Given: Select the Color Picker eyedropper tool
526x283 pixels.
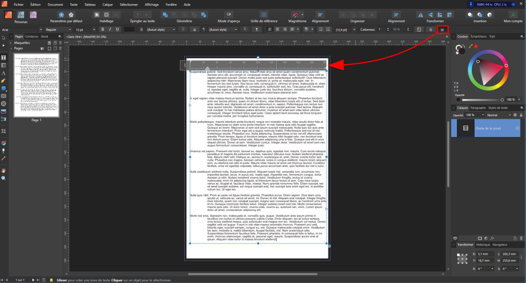Looking at the screenshot, I should 4,159.
